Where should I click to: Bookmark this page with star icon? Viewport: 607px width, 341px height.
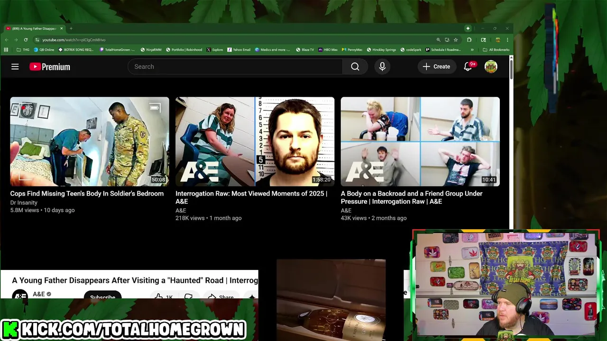pos(456,40)
